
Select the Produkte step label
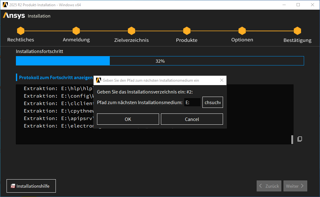pos(187,40)
